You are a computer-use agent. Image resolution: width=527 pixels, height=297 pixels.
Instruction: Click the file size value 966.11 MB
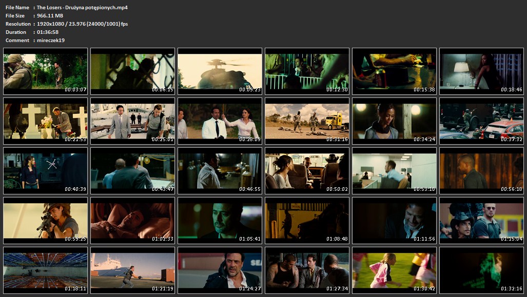pos(50,15)
